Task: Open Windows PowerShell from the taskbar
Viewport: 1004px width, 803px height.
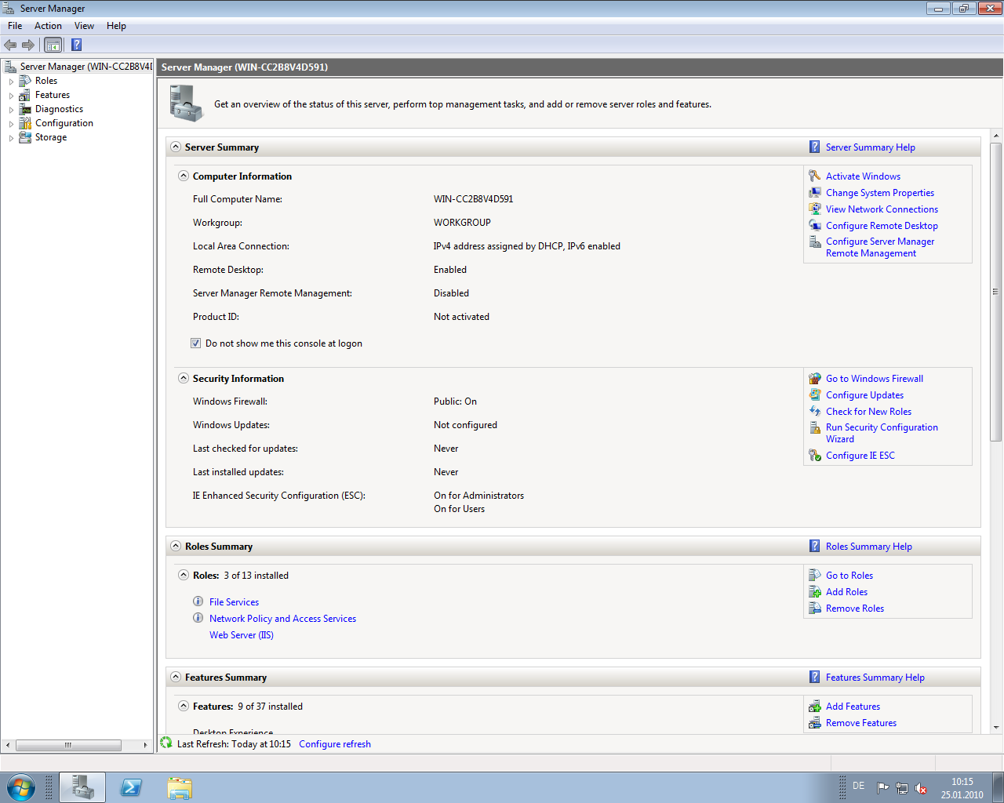Action: point(131,788)
